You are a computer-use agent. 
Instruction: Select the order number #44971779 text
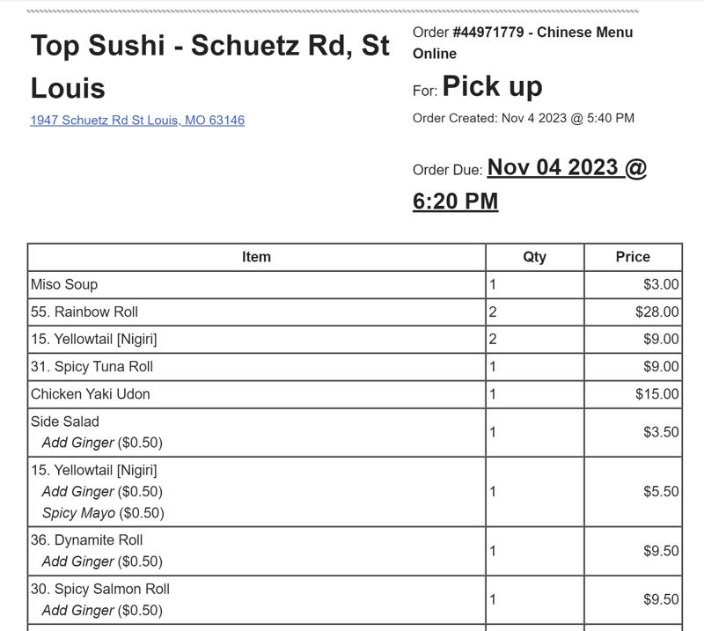pos(488,33)
